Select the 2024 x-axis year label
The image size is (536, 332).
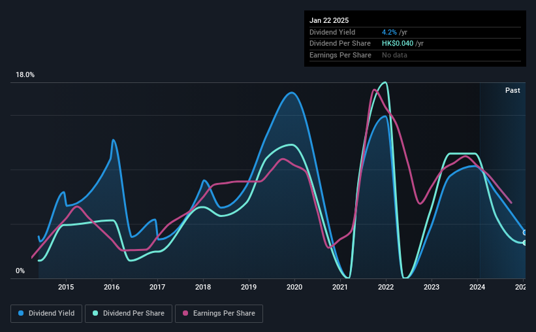pos(477,287)
